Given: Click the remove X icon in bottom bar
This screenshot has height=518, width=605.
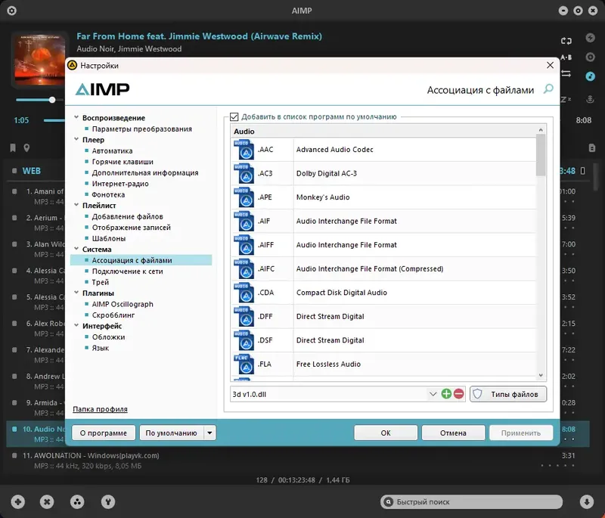Looking at the screenshot, I should [47, 502].
